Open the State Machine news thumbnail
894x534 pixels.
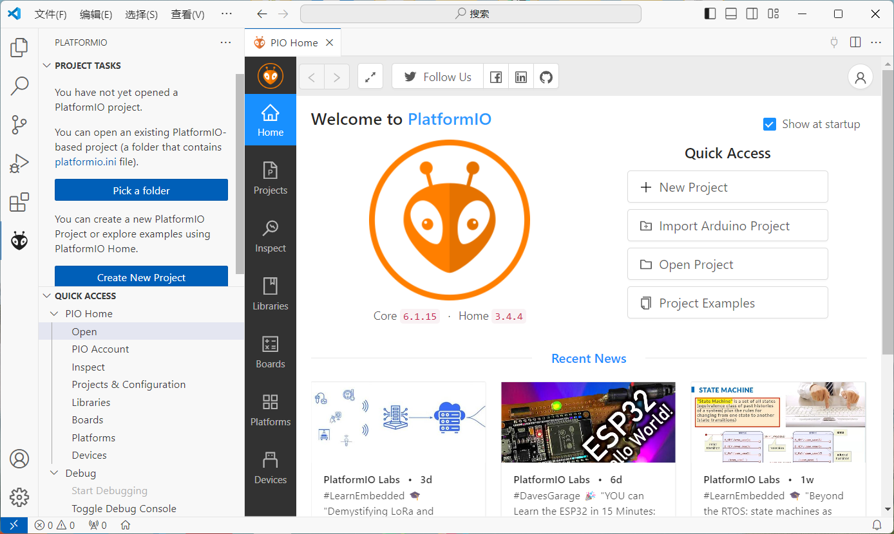(778, 422)
